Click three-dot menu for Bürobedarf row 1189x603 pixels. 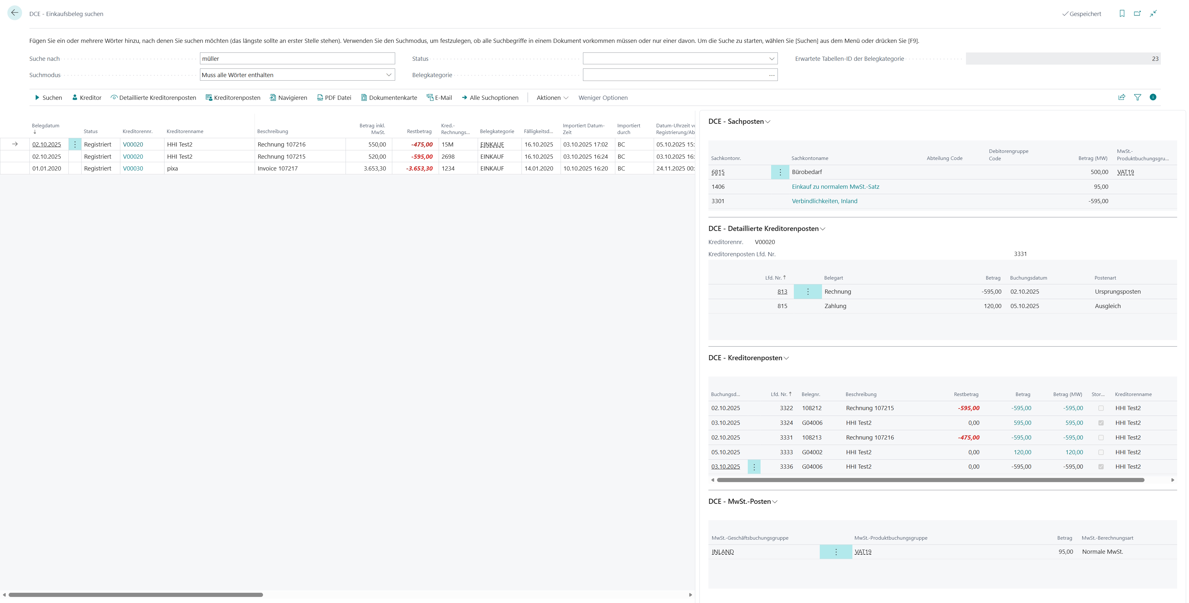point(780,172)
